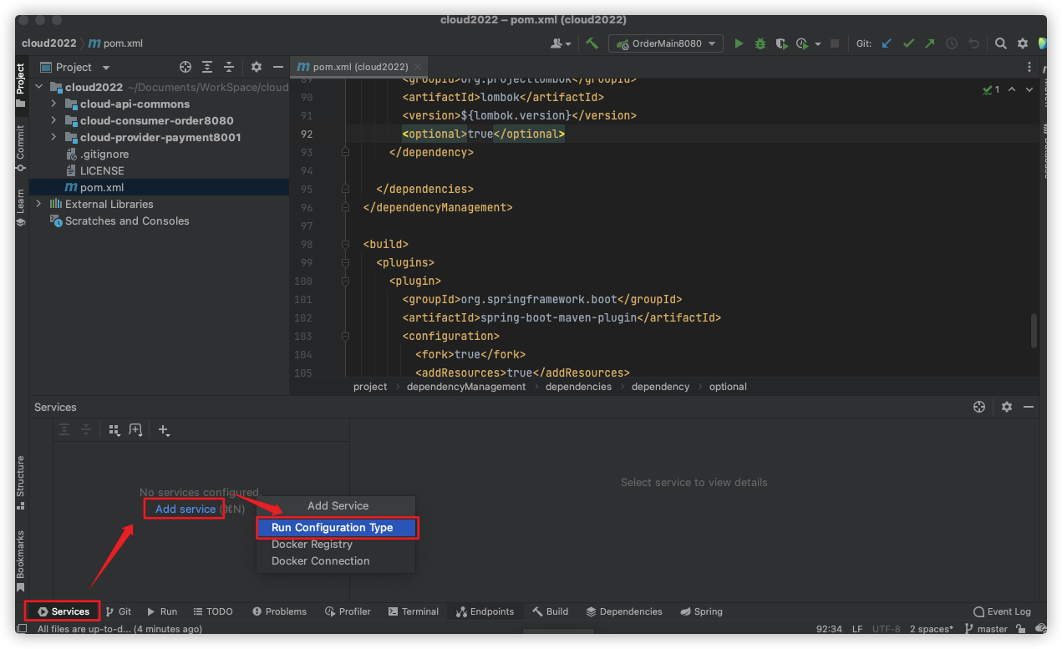
Task: Rollback changes with the undo arrow icon
Action: 973,43
